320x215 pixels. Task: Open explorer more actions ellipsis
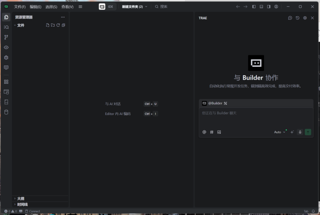coord(63,17)
